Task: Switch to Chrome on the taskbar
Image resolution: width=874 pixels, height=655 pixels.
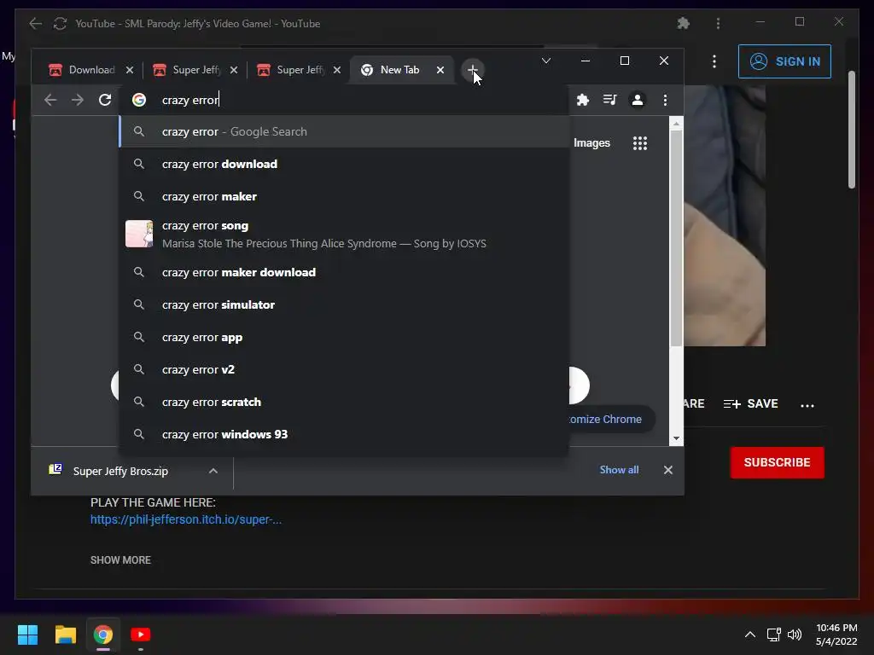Action: click(102, 635)
